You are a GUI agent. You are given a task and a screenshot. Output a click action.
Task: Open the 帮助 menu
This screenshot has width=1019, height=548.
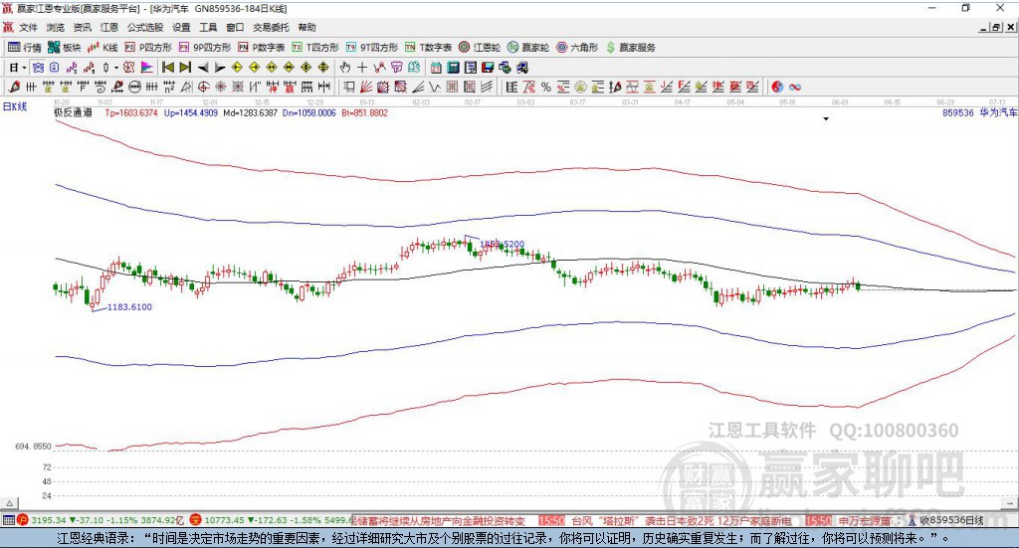(306, 27)
